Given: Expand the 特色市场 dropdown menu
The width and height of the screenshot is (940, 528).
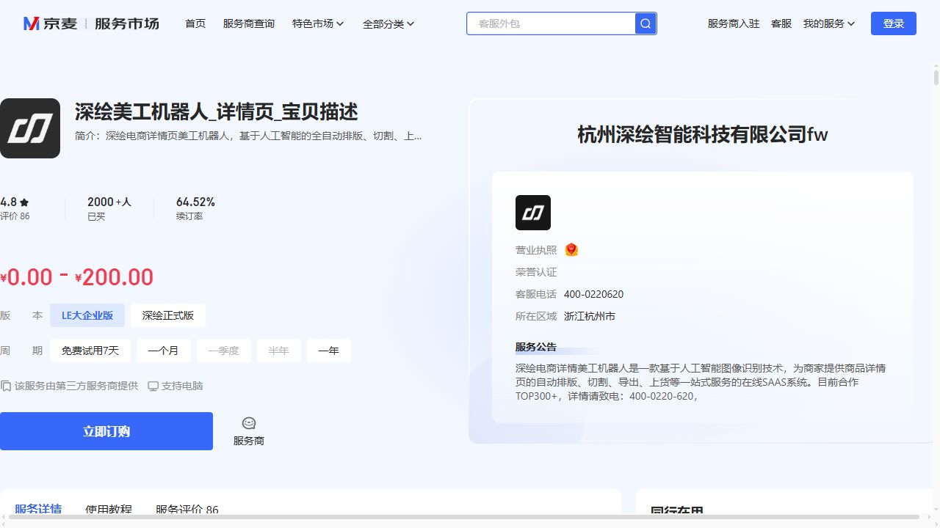Looking at the screenshot, I should click(x=318, y=23).
